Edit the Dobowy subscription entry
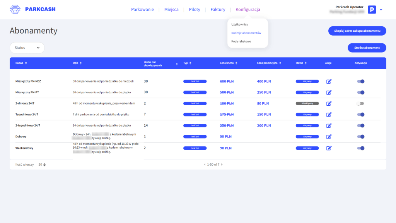396x223 pixels. (x=329, y=137)
